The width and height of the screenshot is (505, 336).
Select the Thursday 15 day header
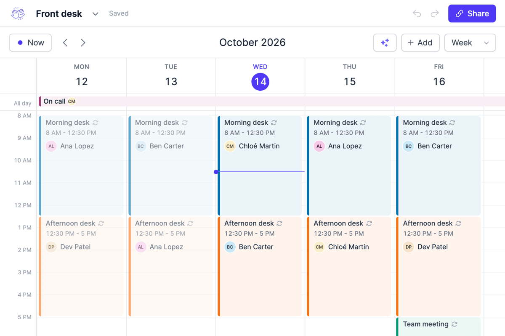pos(349,76)
